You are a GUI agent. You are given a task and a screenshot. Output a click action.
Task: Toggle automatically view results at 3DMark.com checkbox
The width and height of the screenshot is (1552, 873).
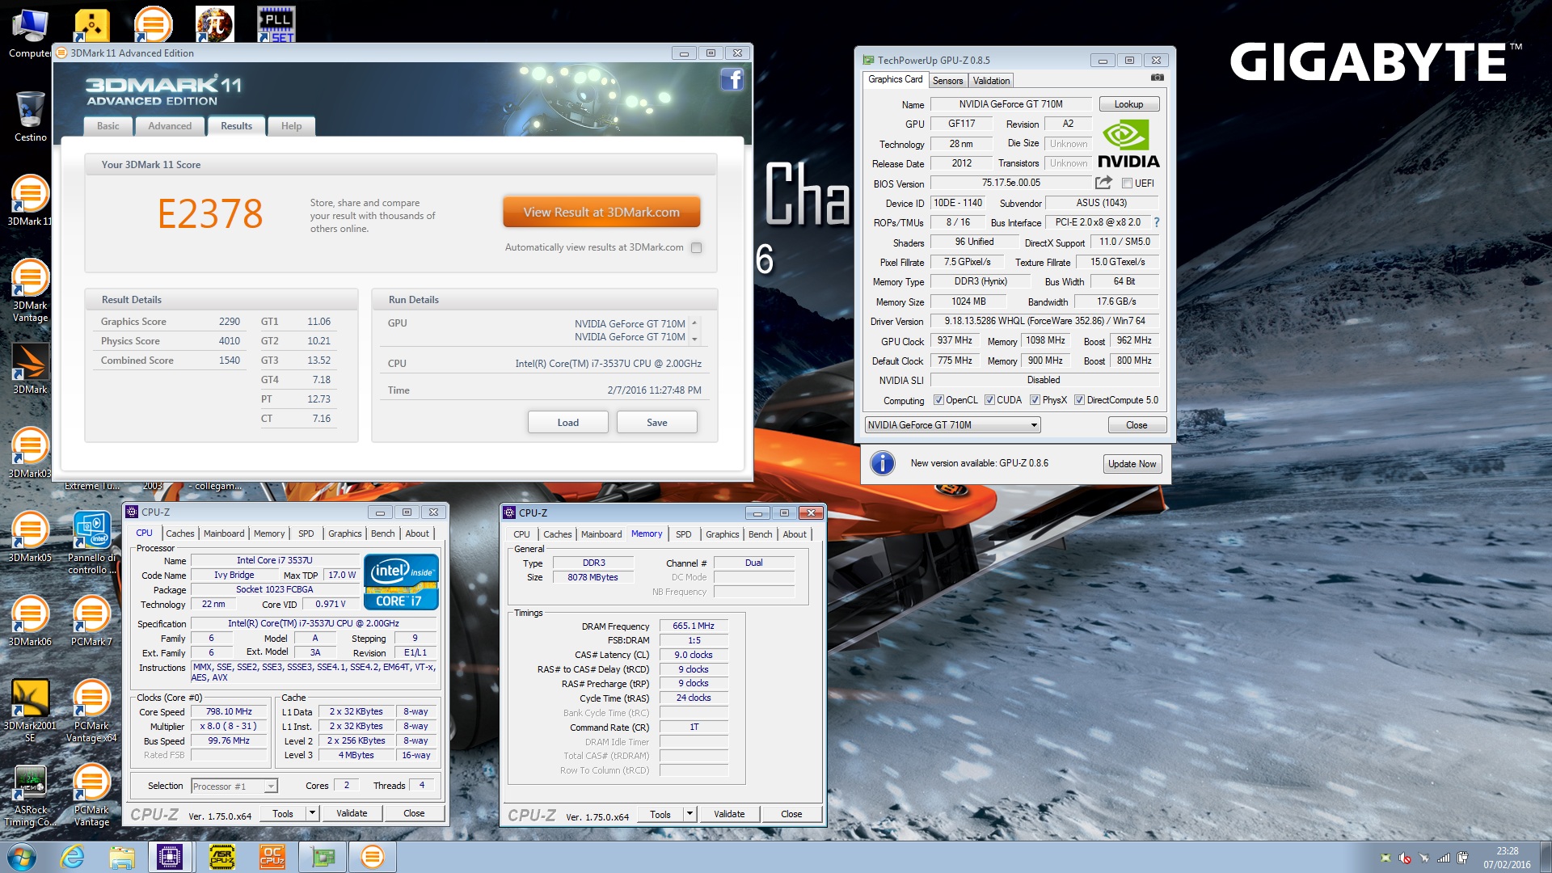click(x=696, y=248)
